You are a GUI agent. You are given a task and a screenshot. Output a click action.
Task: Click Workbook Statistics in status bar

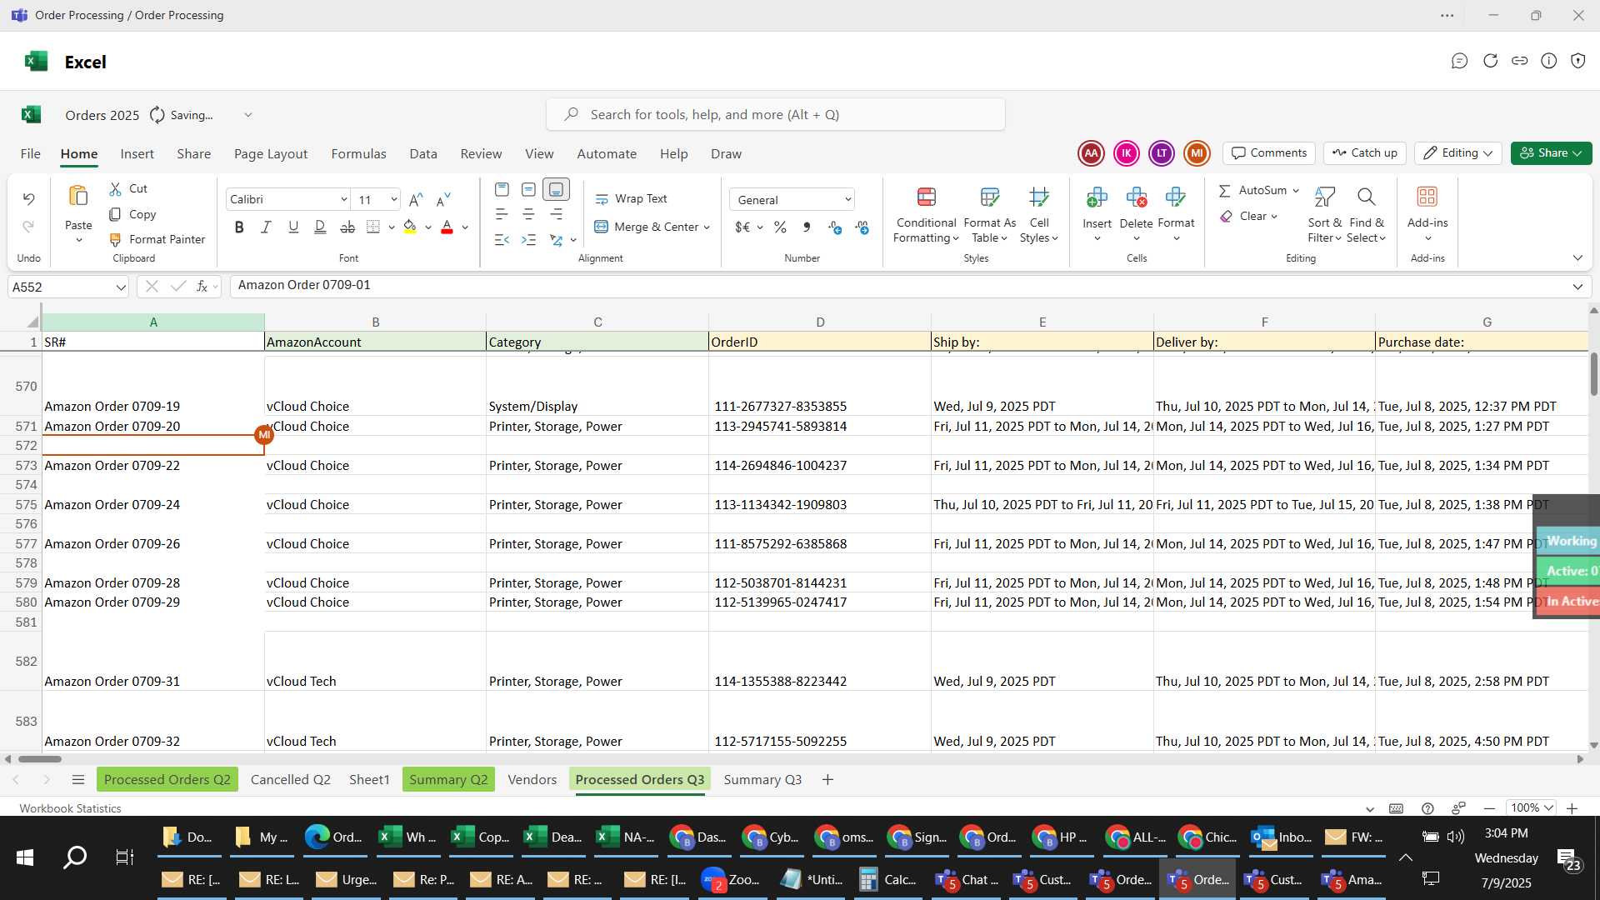[70, 808]
